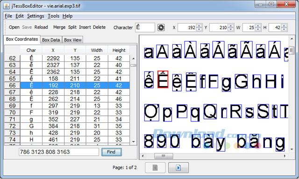The height and width of the screenshot is (179, 299).
Task: Click the table scrollbar up arrow
Action: [134, 59]
